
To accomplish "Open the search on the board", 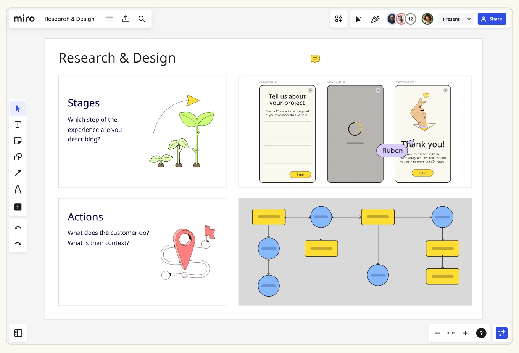I will [142, 19].
